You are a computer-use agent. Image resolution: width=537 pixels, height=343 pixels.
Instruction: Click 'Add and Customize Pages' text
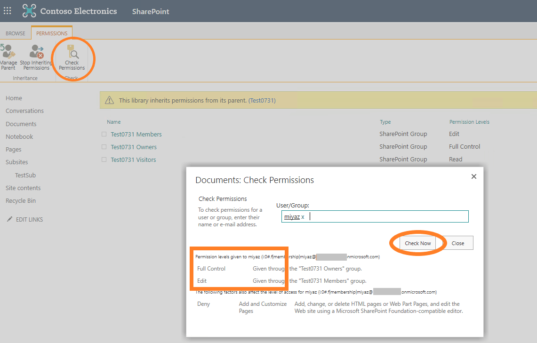[263, 307]
